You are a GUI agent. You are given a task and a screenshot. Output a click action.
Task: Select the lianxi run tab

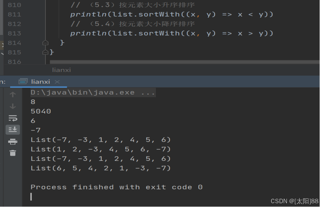[41, 82]
